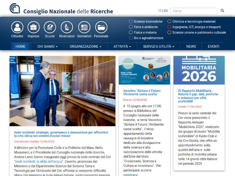Viewport: 235px width, 176px height.
Task: Click the Giornalisti label text
Action: (x=84, y=36)
